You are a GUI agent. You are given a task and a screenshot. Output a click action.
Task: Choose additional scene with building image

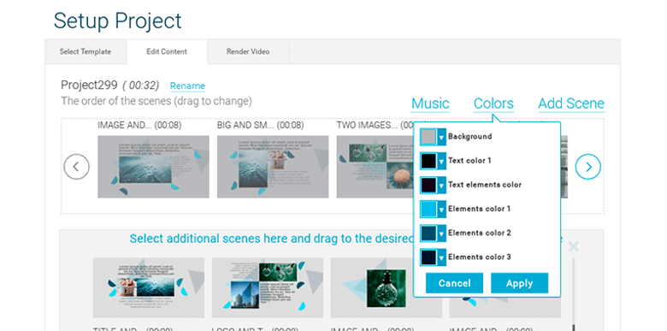267,288
